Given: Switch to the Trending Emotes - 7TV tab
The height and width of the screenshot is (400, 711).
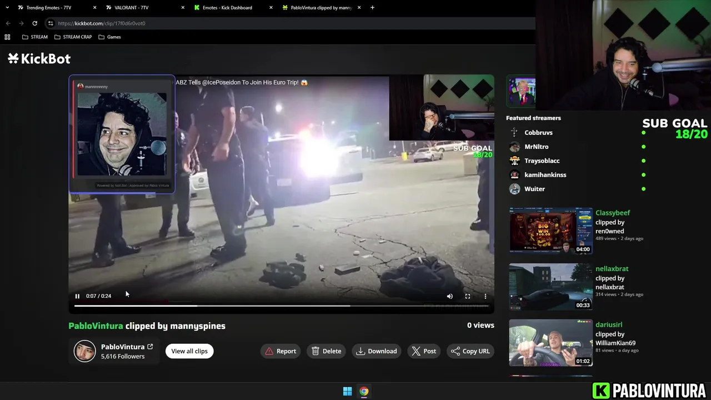Looking at the screenshot, I should pyautogui.click(x=49, y=8).
